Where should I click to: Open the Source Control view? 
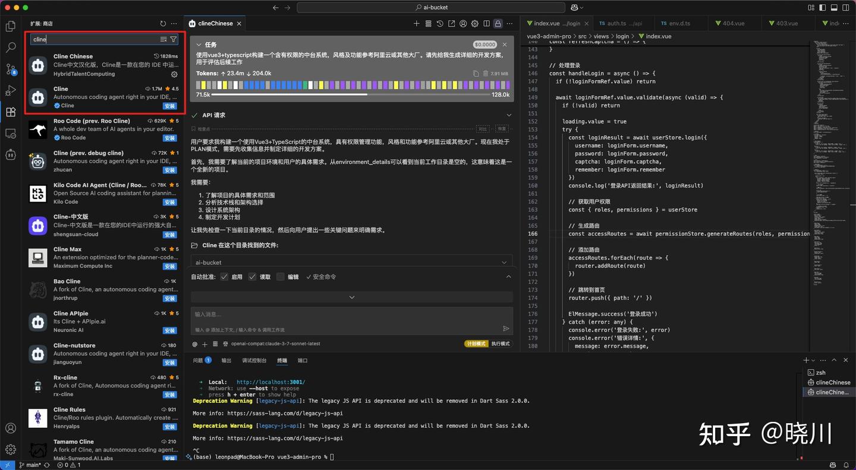point(10,69)
